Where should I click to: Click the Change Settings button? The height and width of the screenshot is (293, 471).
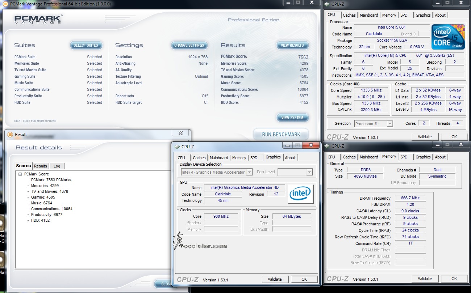point(189,45)
